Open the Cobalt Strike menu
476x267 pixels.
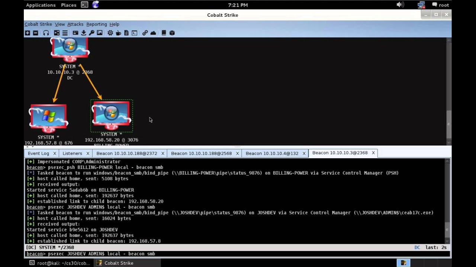click(x=38, y=24)
